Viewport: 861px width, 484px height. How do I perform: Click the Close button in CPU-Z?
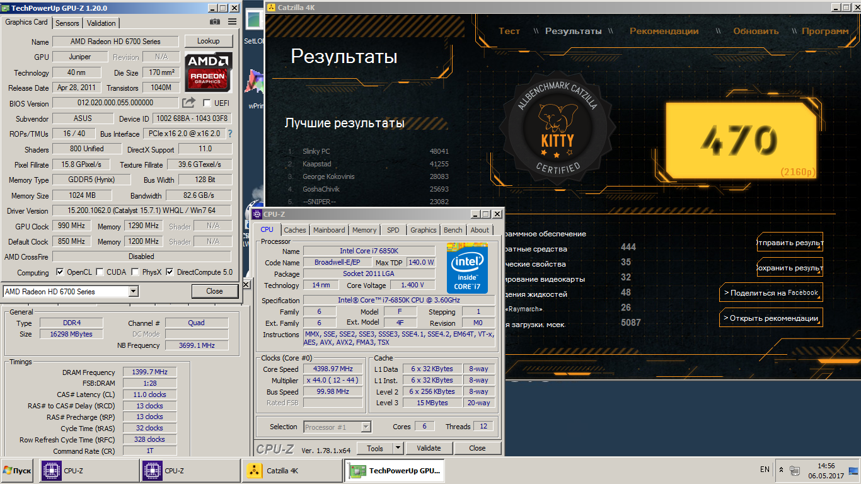click(x=478, y=448)
